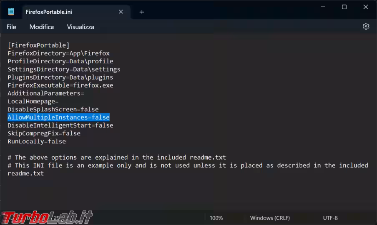Open the Visualizza menu
The image size is (377, 225).
click(80, 27)
